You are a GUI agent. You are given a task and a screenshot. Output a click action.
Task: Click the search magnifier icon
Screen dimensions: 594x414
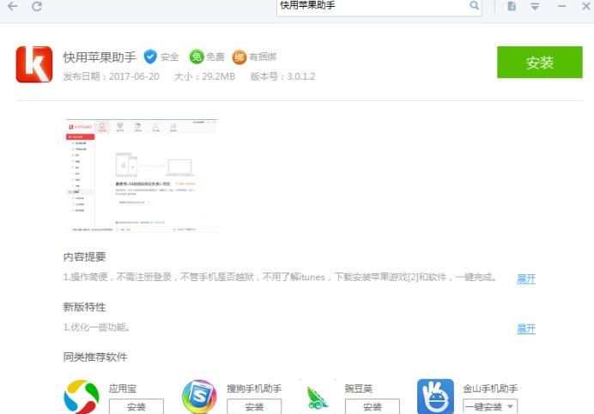tap(474, 5)
